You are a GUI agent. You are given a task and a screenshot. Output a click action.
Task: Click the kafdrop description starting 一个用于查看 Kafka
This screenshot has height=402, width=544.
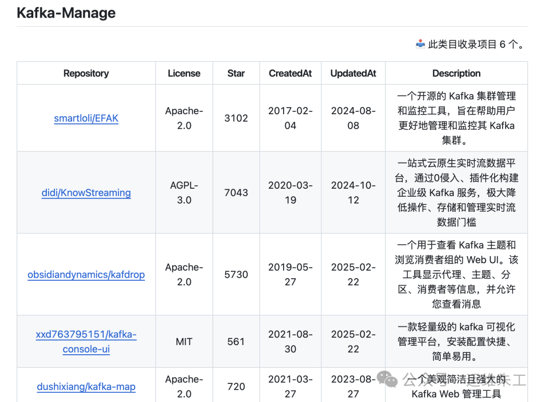(x=456, y=275)
